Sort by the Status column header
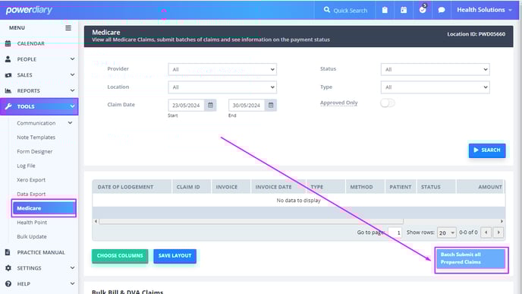Image resolution: width=522 pixels, height=294 pixels. point(436,187)
